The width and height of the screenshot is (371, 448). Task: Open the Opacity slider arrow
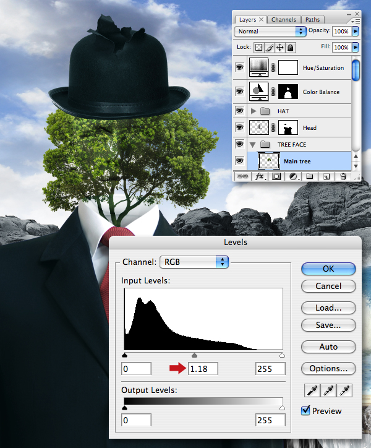(x=356, y=31)
